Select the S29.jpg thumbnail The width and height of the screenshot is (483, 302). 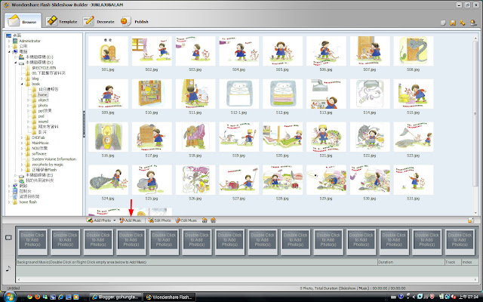pyautogui.click(x=326, y=180)
